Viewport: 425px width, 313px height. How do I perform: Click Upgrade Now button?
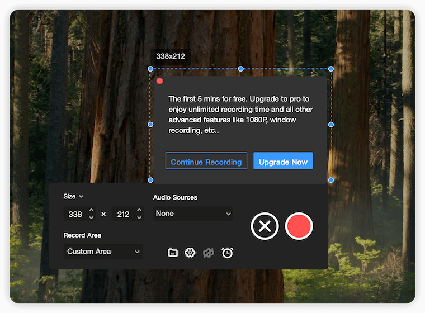[283, 162]
